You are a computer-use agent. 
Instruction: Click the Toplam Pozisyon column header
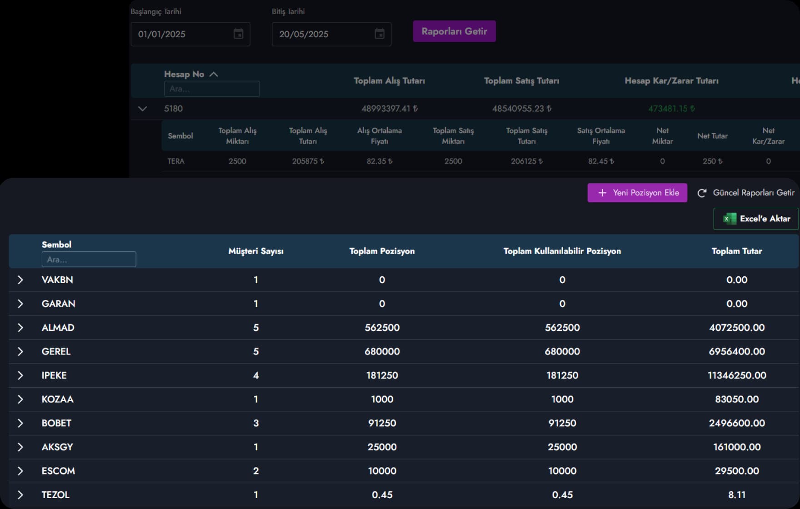[x=382, y=251]
